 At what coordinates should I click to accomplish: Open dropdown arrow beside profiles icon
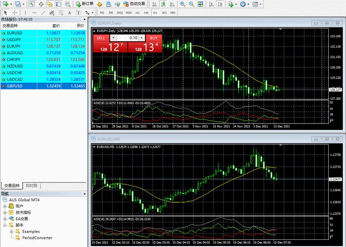click(x=24, y=4)
